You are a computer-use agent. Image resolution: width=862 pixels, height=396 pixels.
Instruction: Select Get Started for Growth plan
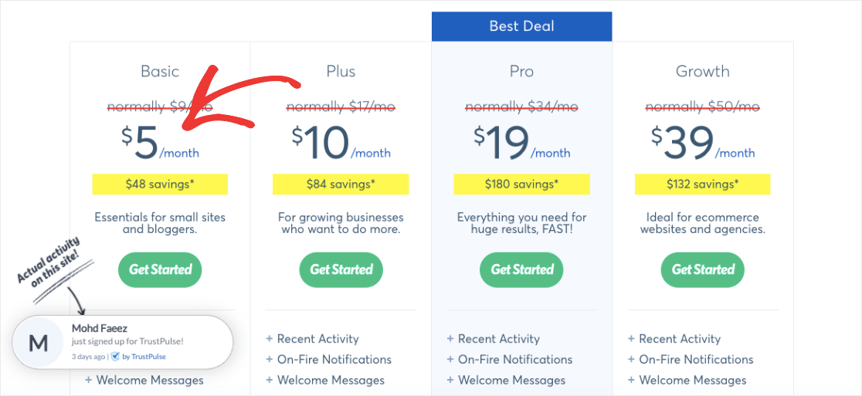(x=703, y=269)
